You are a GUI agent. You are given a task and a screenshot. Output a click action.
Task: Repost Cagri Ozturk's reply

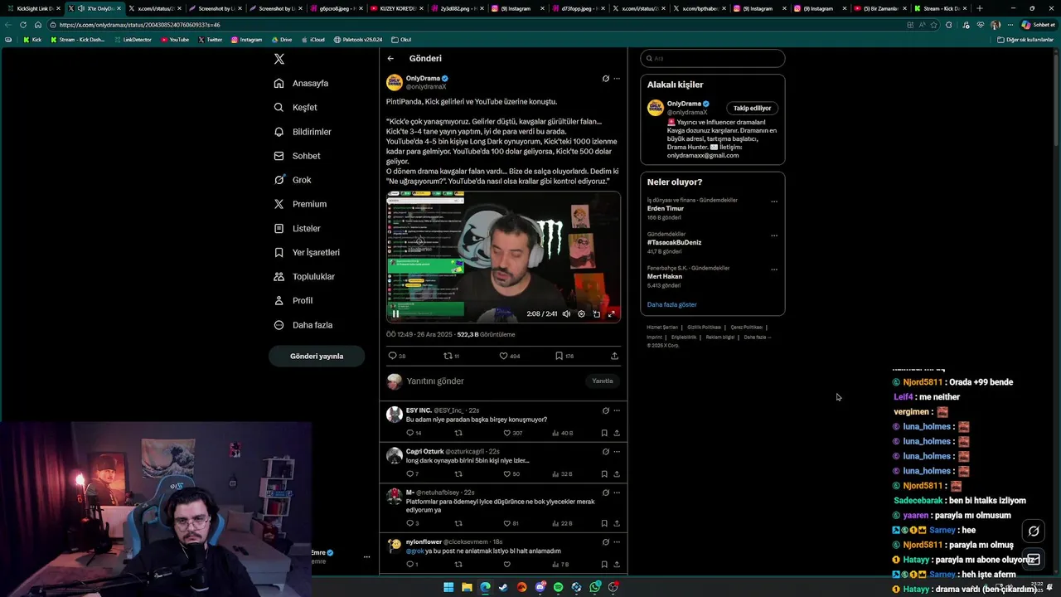pyautogui.click(x=458, y=474)
